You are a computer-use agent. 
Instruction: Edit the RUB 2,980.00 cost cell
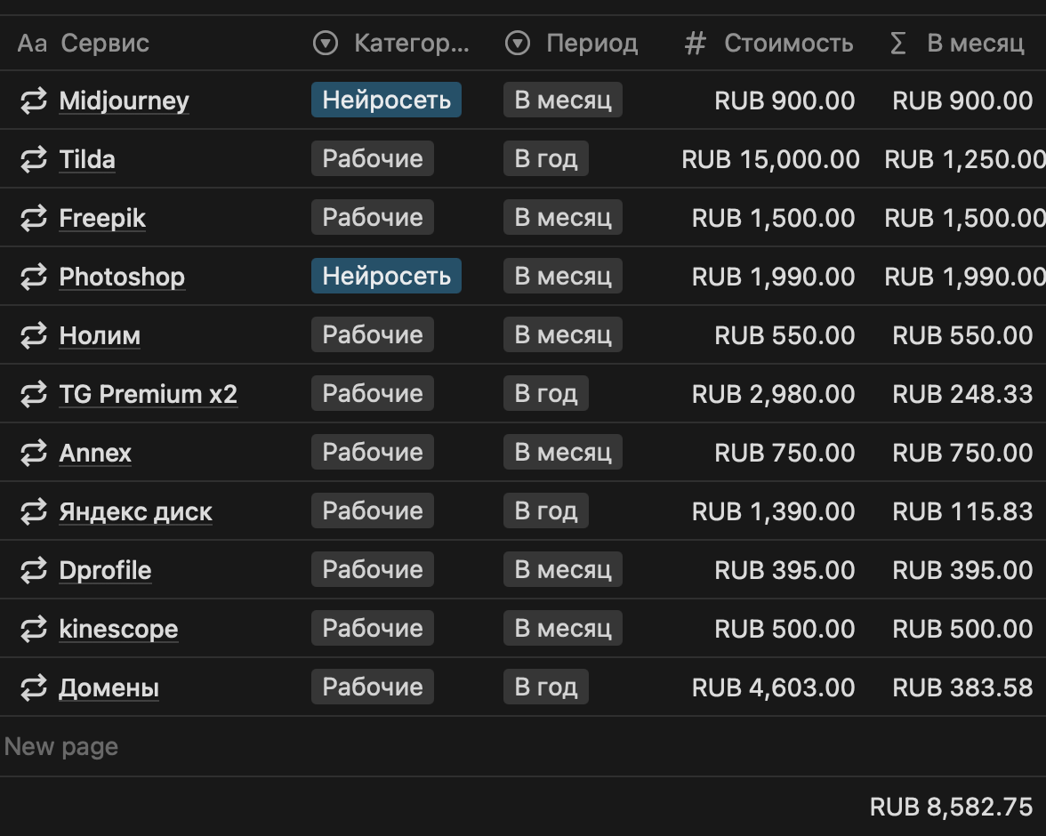[773, 394]
